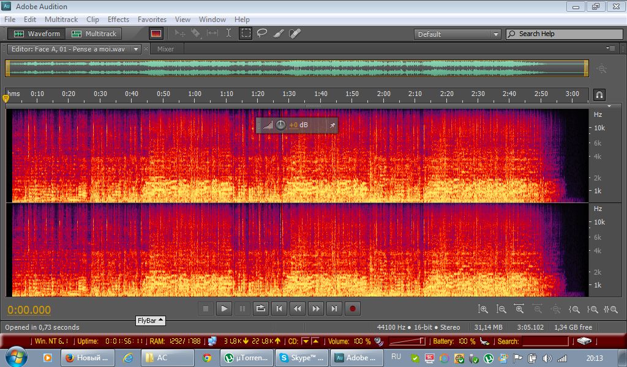Click the volume adjust knob in HUD

pyautogui.click(x=280, y=125)
